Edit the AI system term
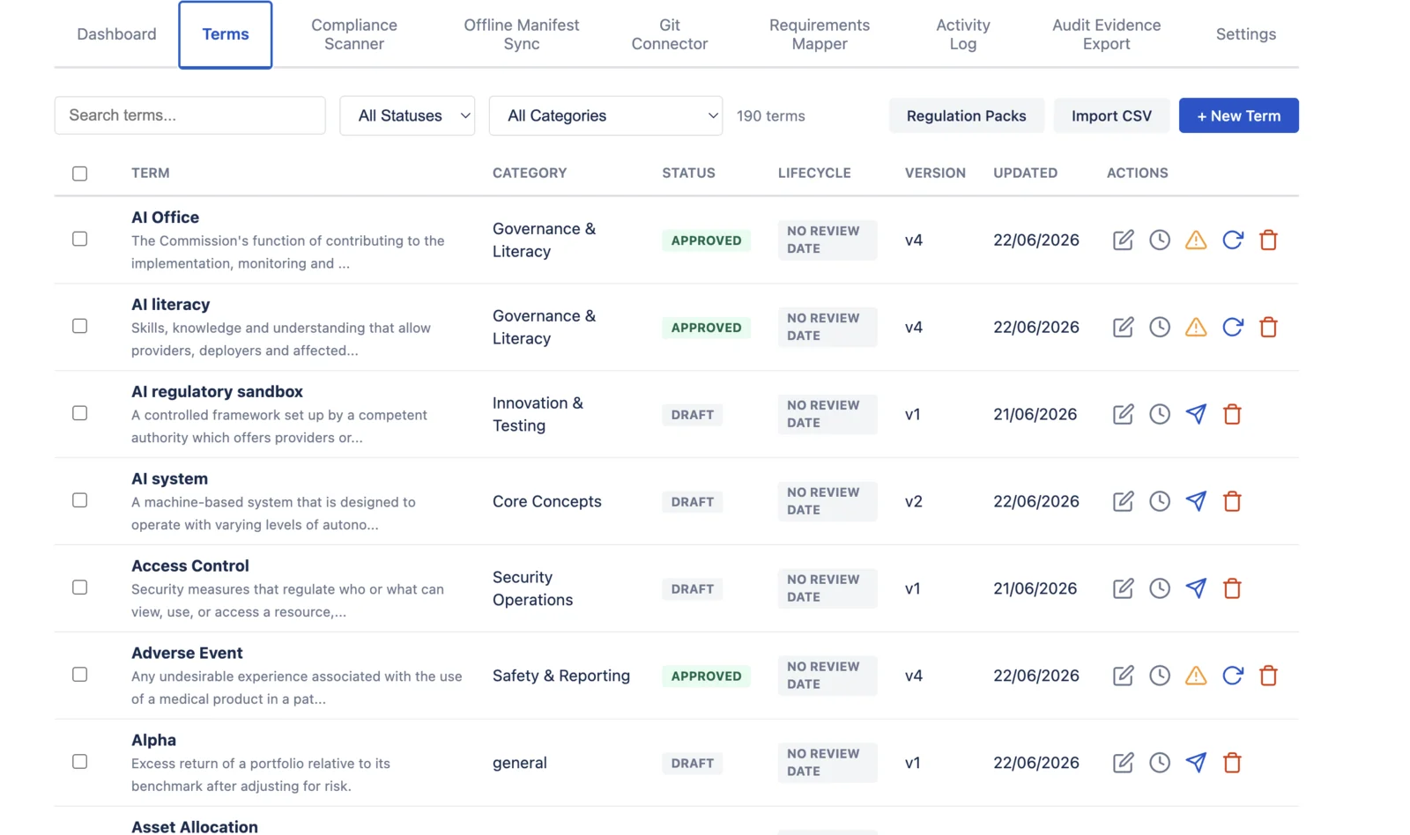1410x835 pixels. tap(1123, 501)
